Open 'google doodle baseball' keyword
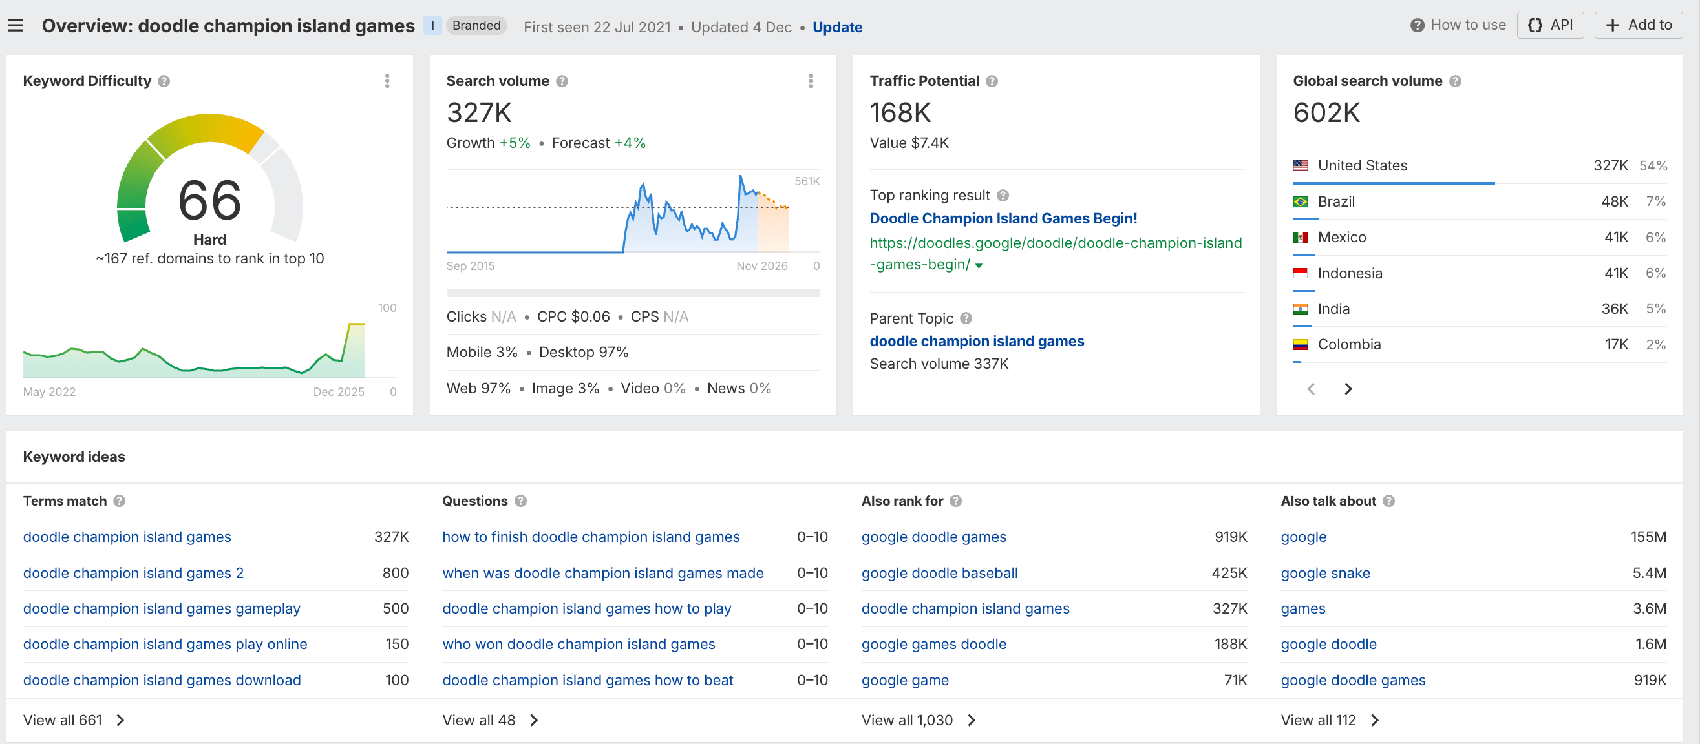The width and height of the screenshot is (1700, 744). [939, 573]
